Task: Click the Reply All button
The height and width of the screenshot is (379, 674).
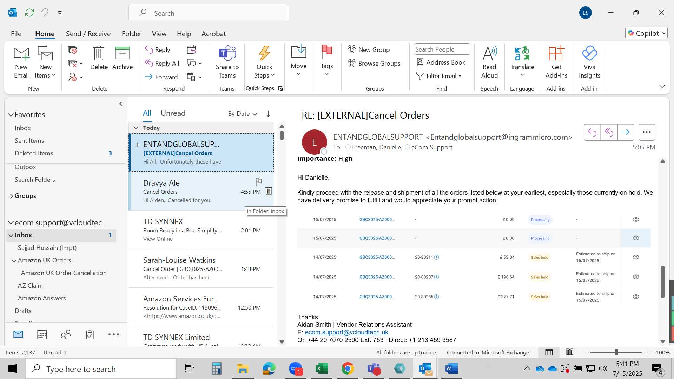Action: pos(162,63)
